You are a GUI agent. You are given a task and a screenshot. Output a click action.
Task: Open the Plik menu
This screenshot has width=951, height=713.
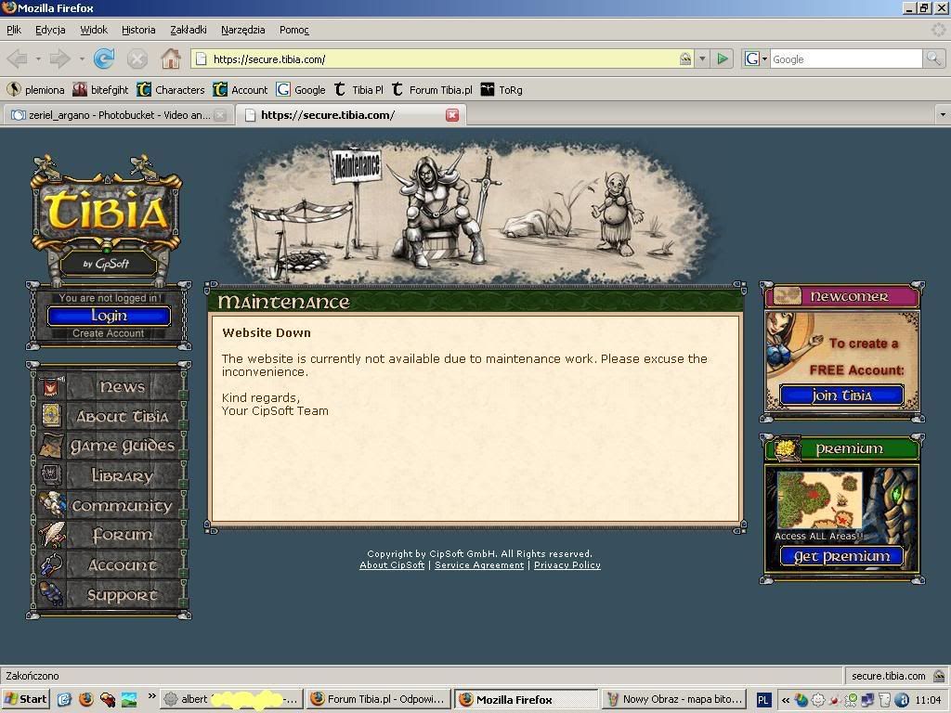(x=14, y=30)
